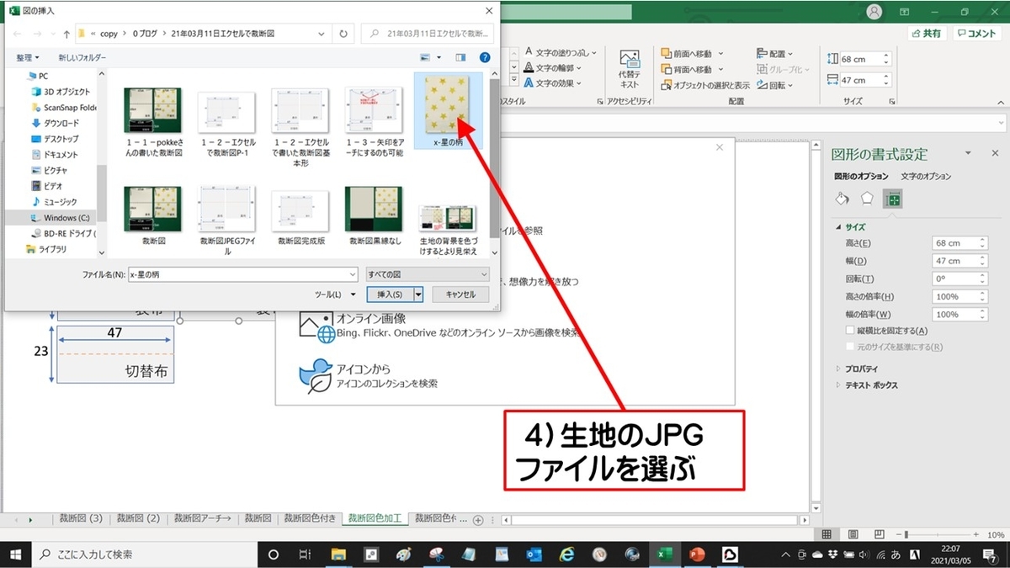Image resolution: width=1010 pixels, height=568 pixels.
Task: Select the Fill & Line paint bucket icon
Action: tap(842, 199)
